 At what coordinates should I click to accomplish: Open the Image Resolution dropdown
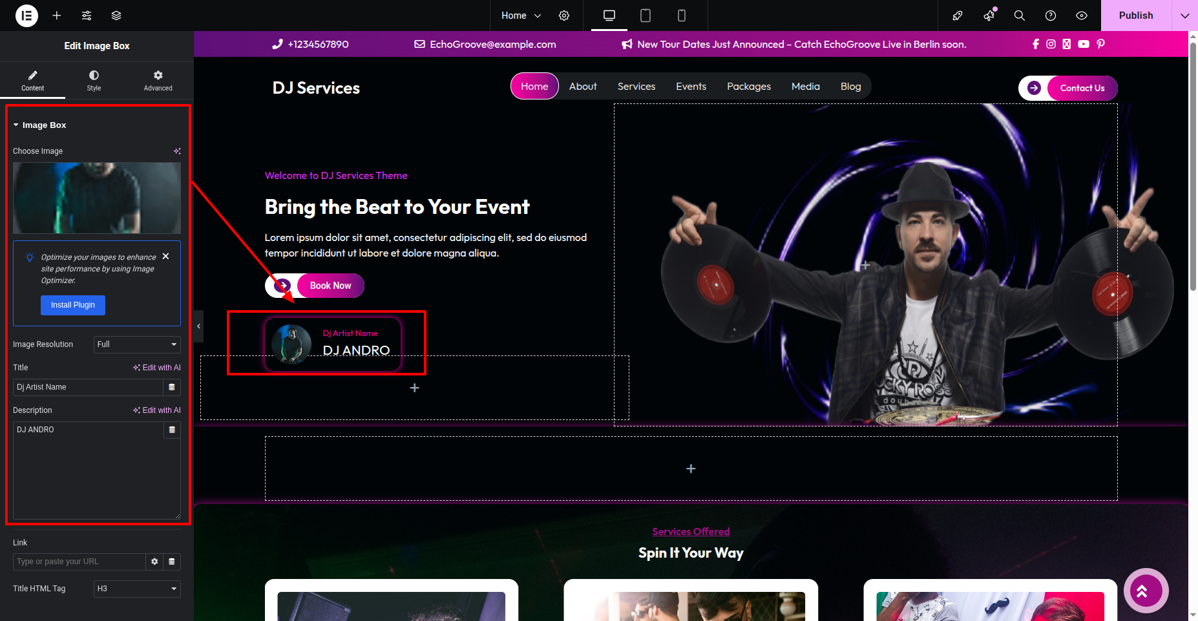click(x=137, y=344)
